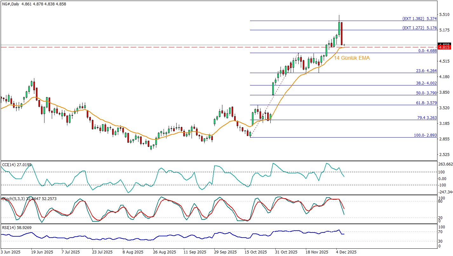Select the 100.0- 2.893 retracement label
Image resolution: width=453 pixels, height=256 pixels.
point(425,135)
